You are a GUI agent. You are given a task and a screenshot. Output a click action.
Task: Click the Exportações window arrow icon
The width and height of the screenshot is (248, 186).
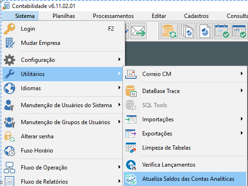pos(131,134)
